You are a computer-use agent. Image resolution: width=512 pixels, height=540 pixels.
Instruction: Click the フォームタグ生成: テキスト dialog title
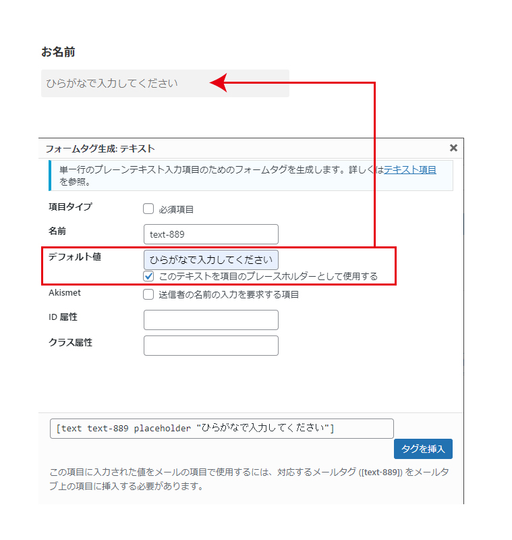[x=100, y=148]
